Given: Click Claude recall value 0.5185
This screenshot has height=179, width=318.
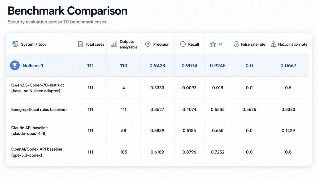Looking at the screenshot, I should click(x=189, y=130).
